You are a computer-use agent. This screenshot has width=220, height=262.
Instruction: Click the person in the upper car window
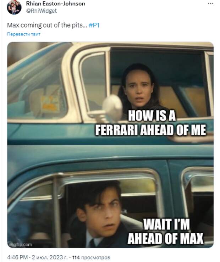coord(139,89)
